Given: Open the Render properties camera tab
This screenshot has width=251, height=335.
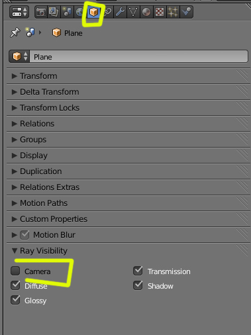Looking at the screenshot, I should (41, 12).
